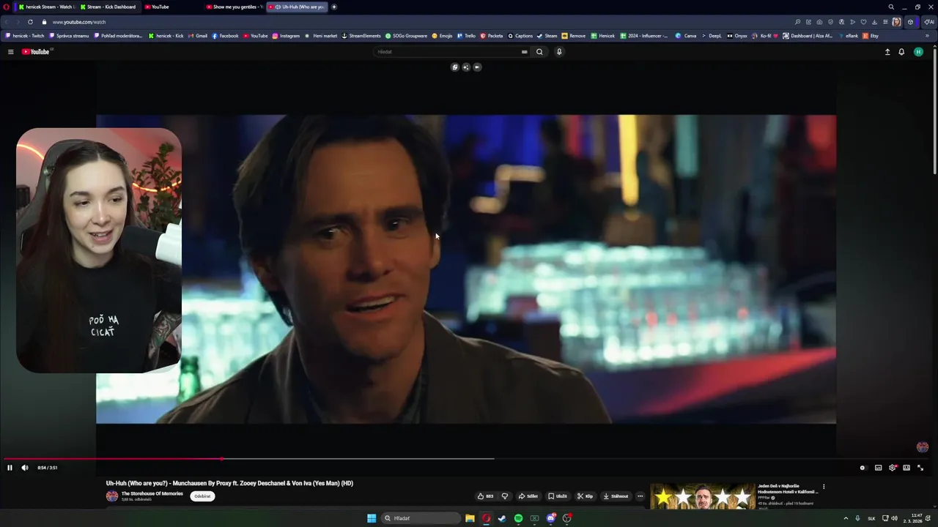Open the Trello bookmark

click(x=466, y=36)
